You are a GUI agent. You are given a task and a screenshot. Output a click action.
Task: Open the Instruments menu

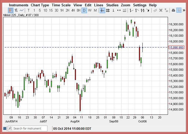click(18, 5)
